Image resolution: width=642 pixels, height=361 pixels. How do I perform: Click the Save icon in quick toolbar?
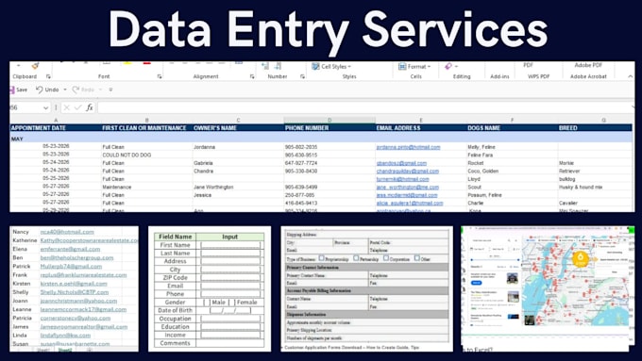pyautogui.click(x=12, y=90)
